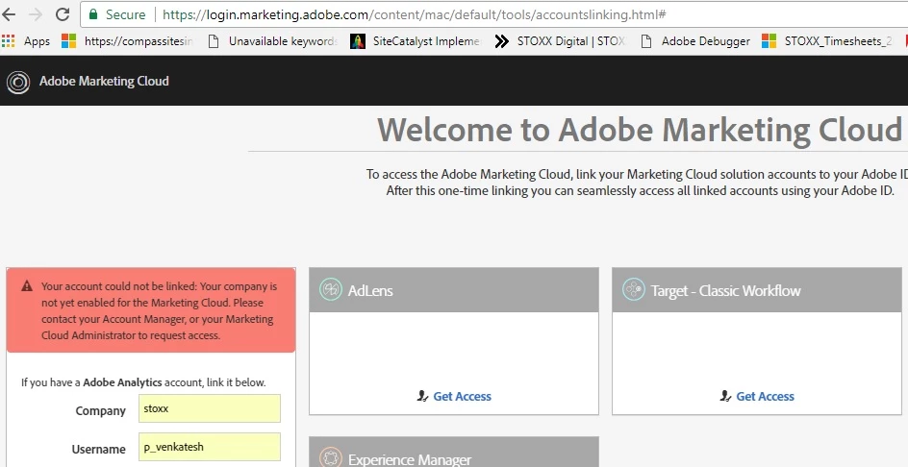Click the key icon beside Target Get Access

click(725, 397)
